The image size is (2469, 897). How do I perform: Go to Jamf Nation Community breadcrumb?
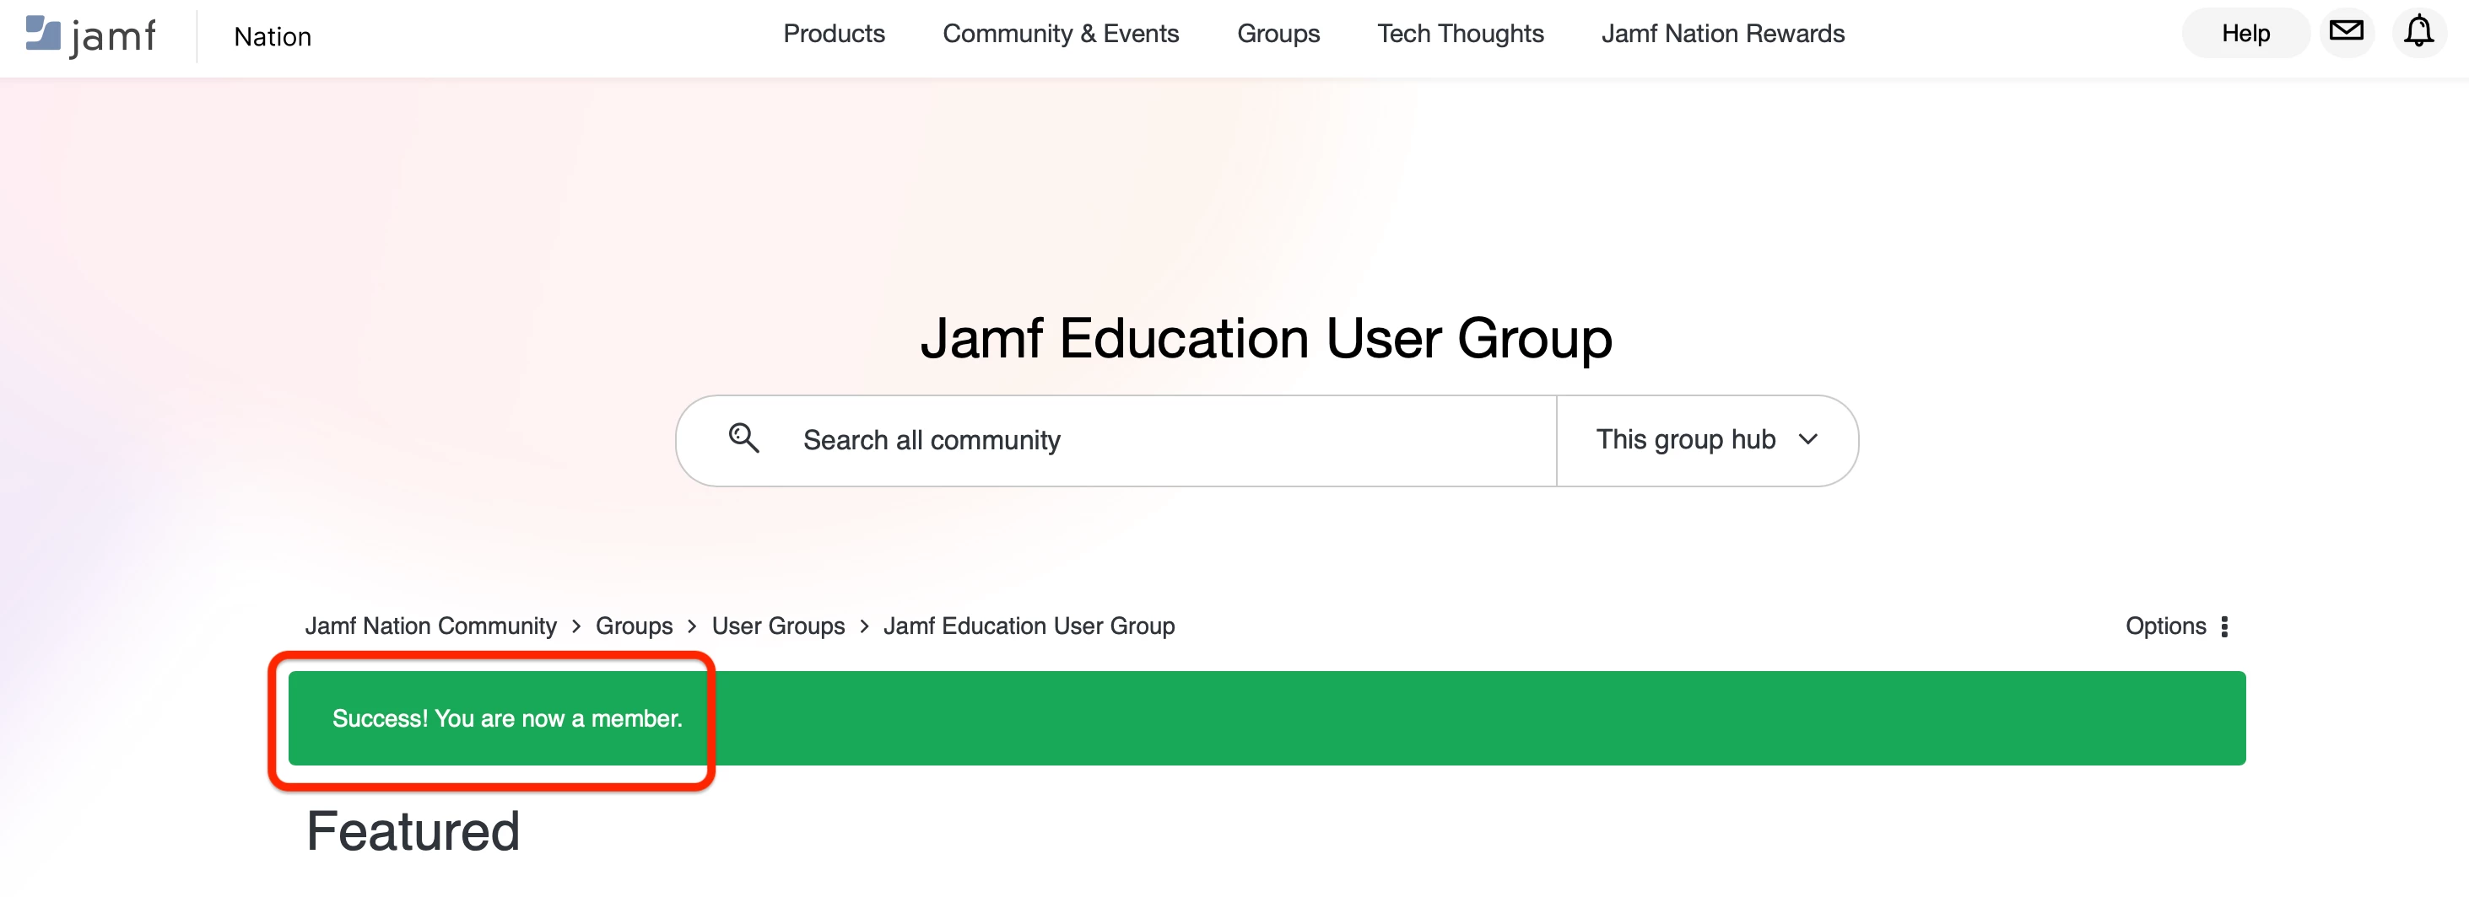point(430,626)
